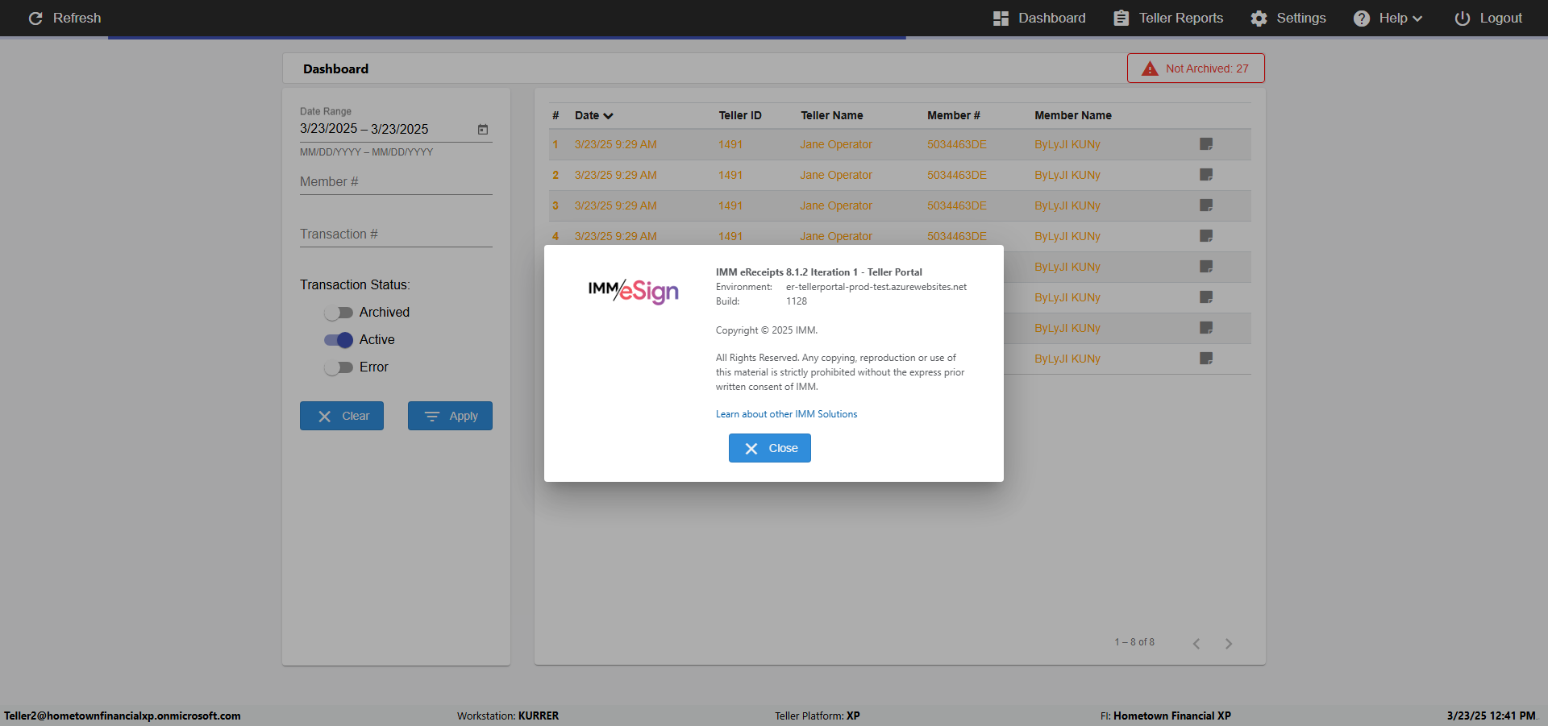Click the Member Name column header

point(1073,115)
